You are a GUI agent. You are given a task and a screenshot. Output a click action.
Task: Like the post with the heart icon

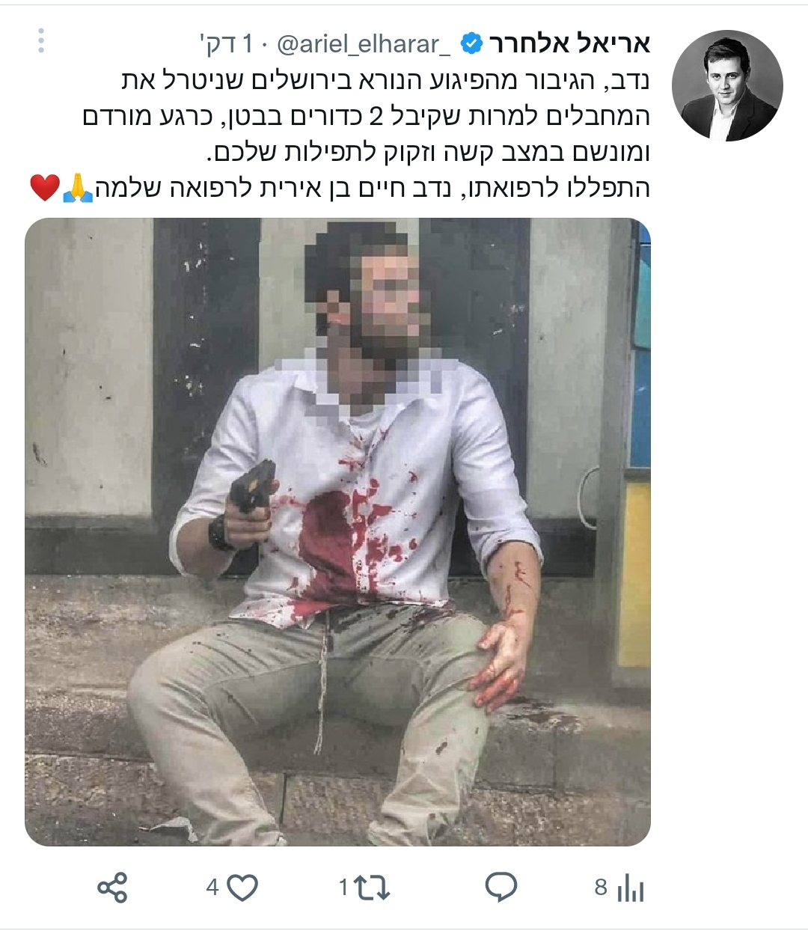pos(242,888)
